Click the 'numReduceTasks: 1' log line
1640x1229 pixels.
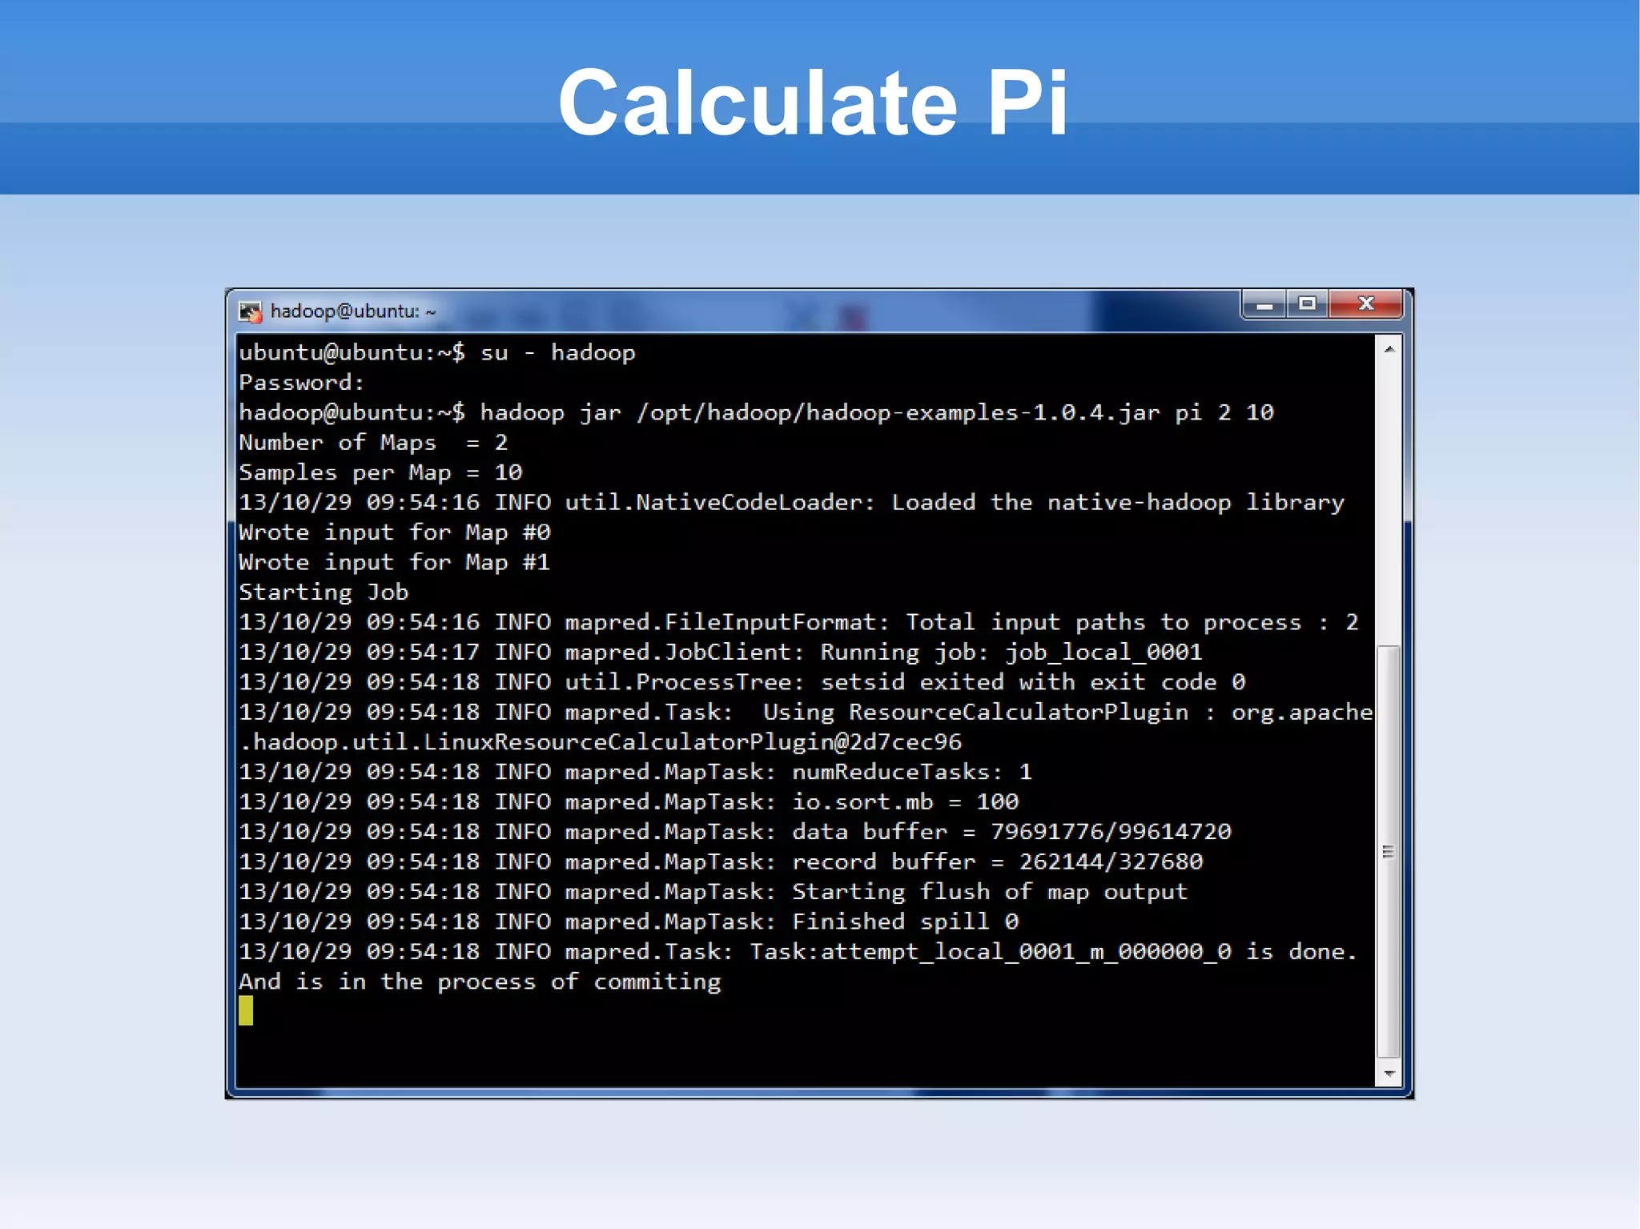coord(636,773)
